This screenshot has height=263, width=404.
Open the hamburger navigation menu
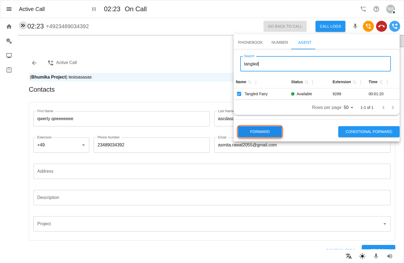click(x=9, y=9)
